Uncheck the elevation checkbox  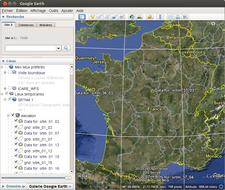click(x=13, y=115)
